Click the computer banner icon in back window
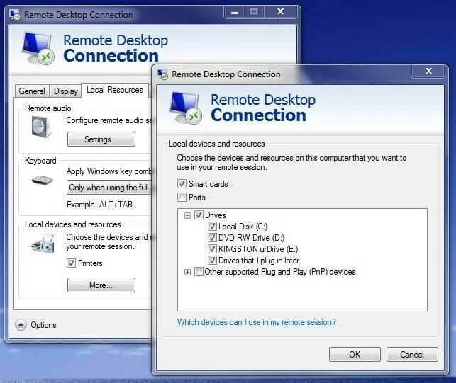456x383 pixels. point(38,48)
